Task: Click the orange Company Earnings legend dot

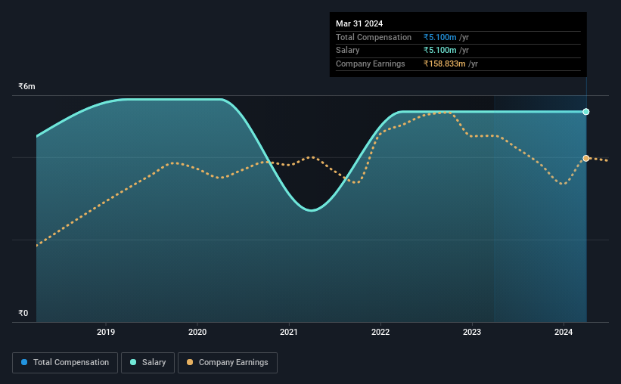Action: 190,362
